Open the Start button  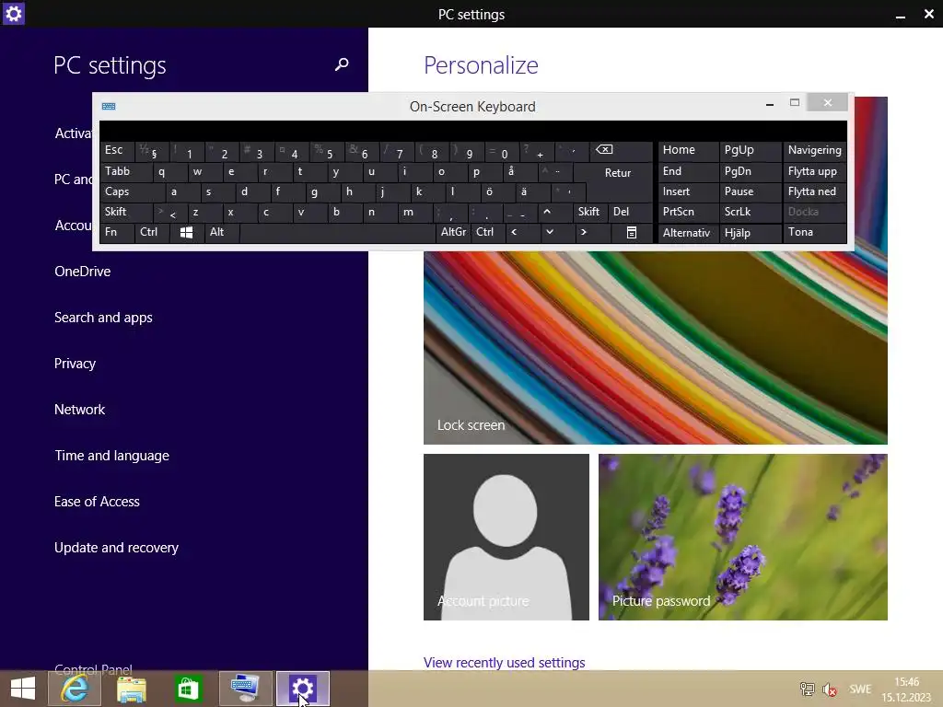pyautogui.click(x=23, y=689)
